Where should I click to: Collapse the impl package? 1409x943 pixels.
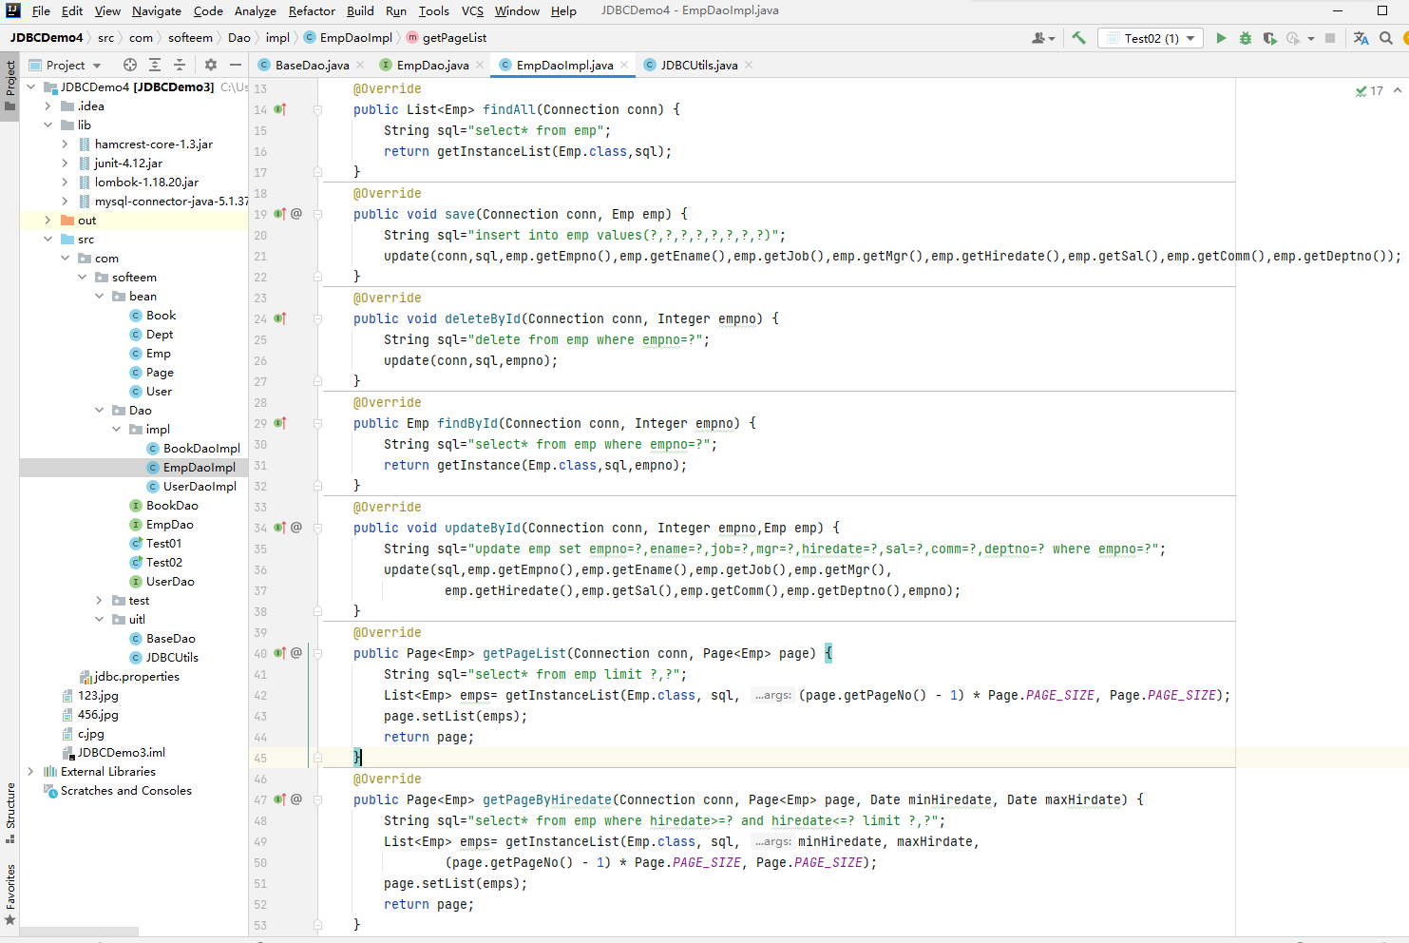point(116,429)
